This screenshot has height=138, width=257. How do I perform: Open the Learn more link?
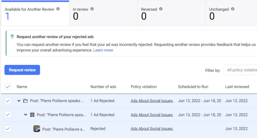[x=103, y=50]
